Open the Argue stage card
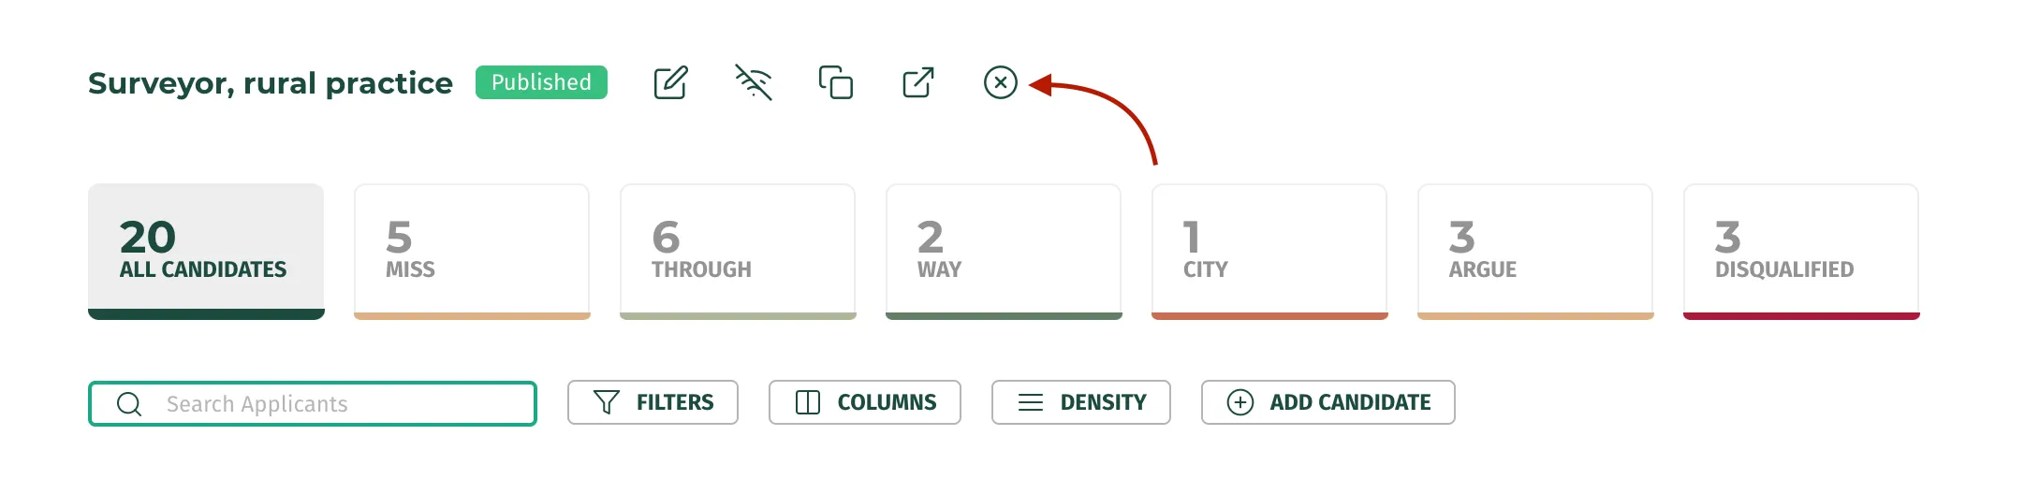The width and height of the screenshot is (2039, 479). (1535, 252)
